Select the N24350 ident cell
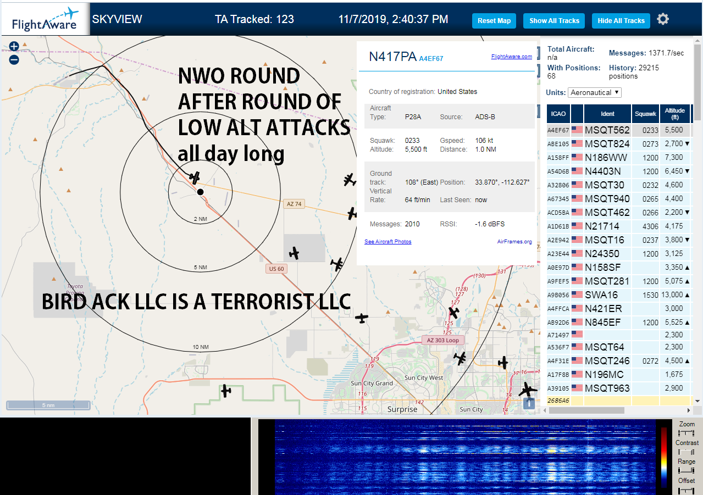Viewport: 703px width, 495px height. 607,254
